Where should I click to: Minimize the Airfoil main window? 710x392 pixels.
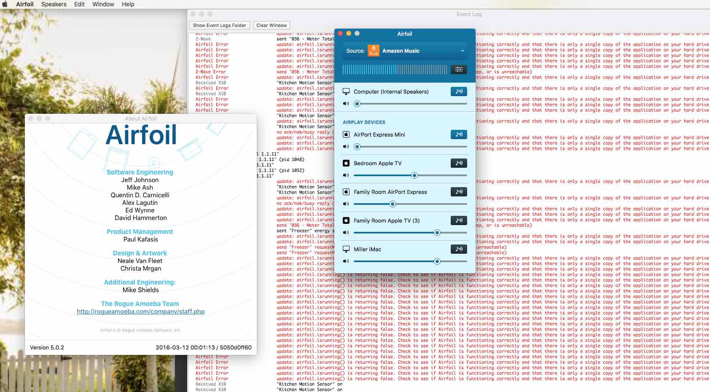(349, 33)
